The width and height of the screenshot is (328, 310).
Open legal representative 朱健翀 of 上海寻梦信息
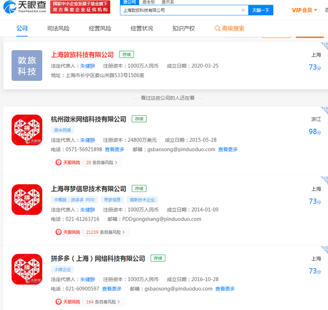point(88,210)
